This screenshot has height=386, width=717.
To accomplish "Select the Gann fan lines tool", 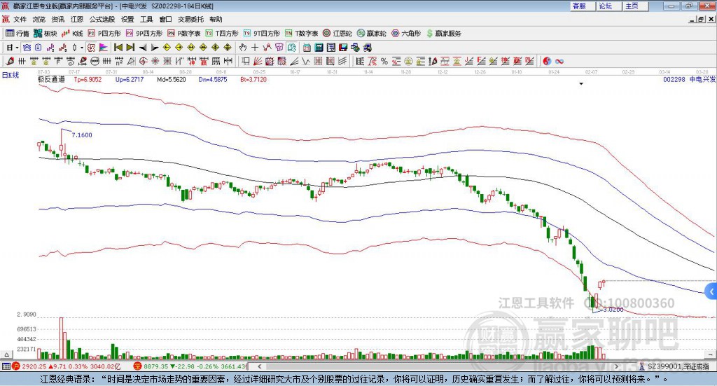I will [258, 61].
